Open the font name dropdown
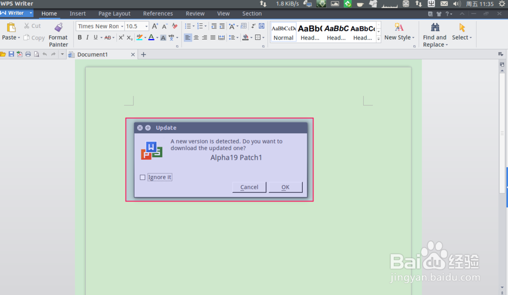 pos(122,26)
